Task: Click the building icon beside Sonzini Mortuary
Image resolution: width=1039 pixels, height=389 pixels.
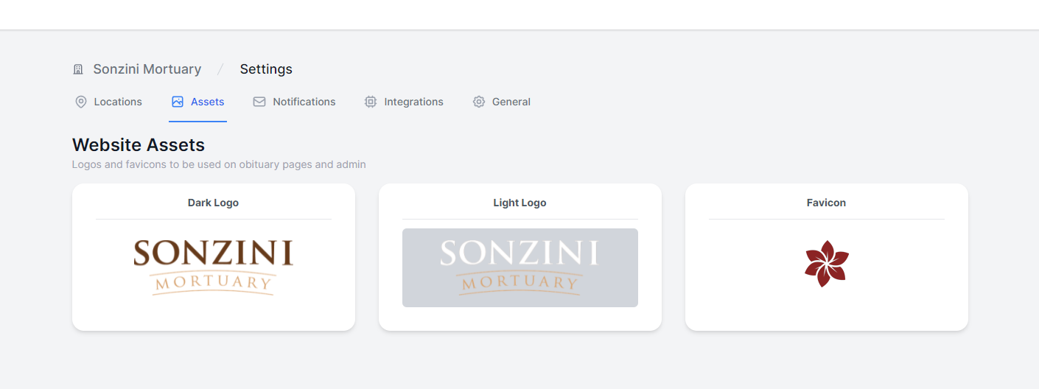Action: click(78, 69)
